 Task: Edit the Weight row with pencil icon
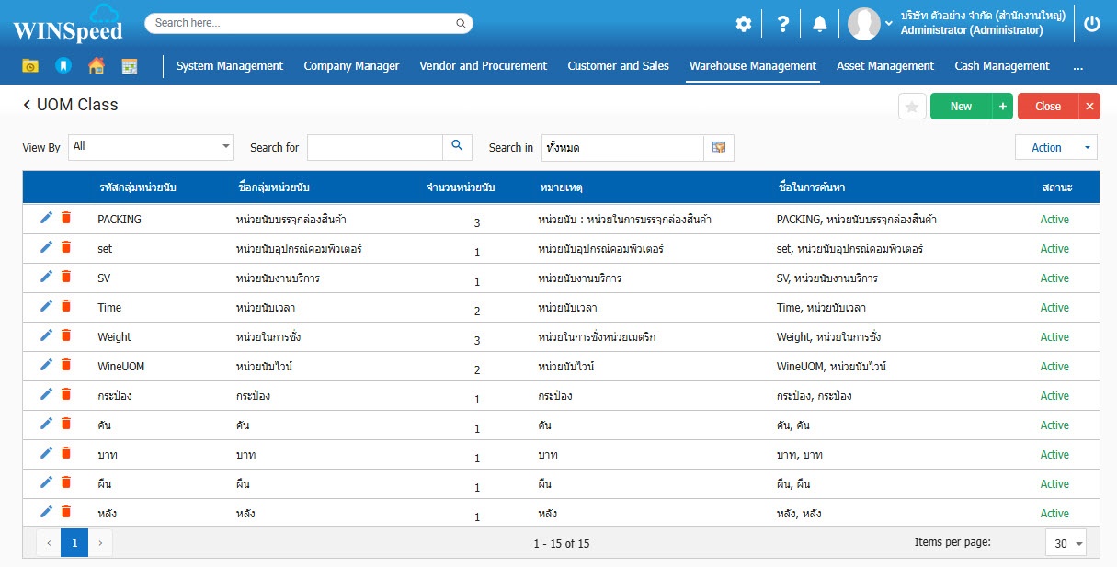tap(47, 336)
